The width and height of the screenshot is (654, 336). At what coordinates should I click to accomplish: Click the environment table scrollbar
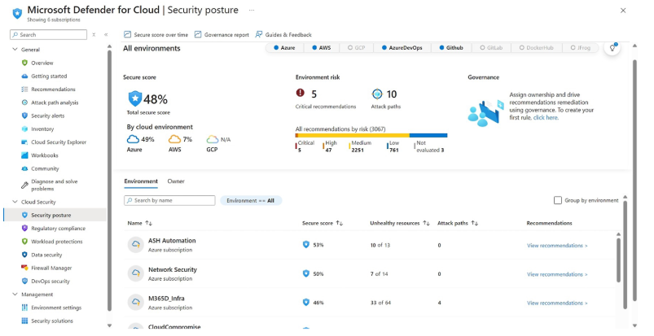(x=618, y=260)
